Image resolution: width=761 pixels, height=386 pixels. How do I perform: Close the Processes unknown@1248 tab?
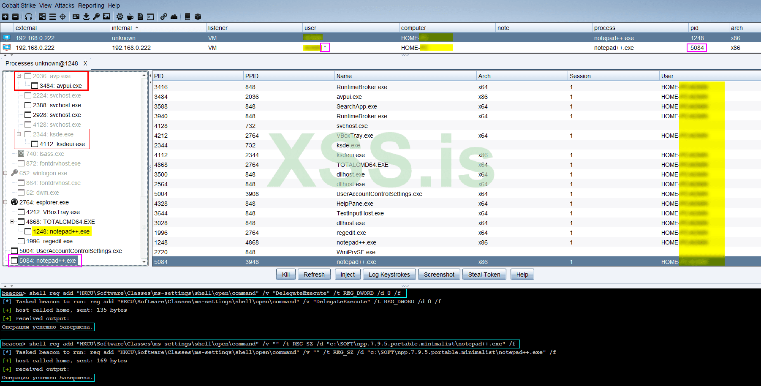click(x=85, y=63)
